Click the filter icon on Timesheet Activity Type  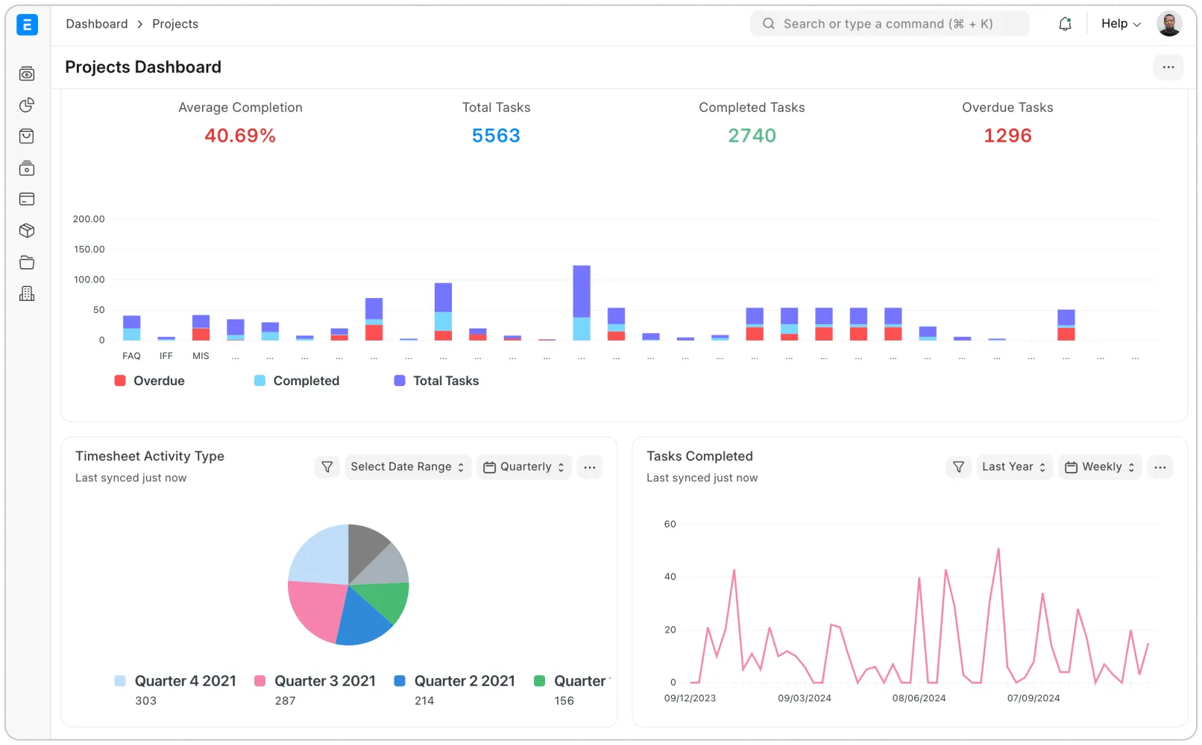(x=327, y=466)
